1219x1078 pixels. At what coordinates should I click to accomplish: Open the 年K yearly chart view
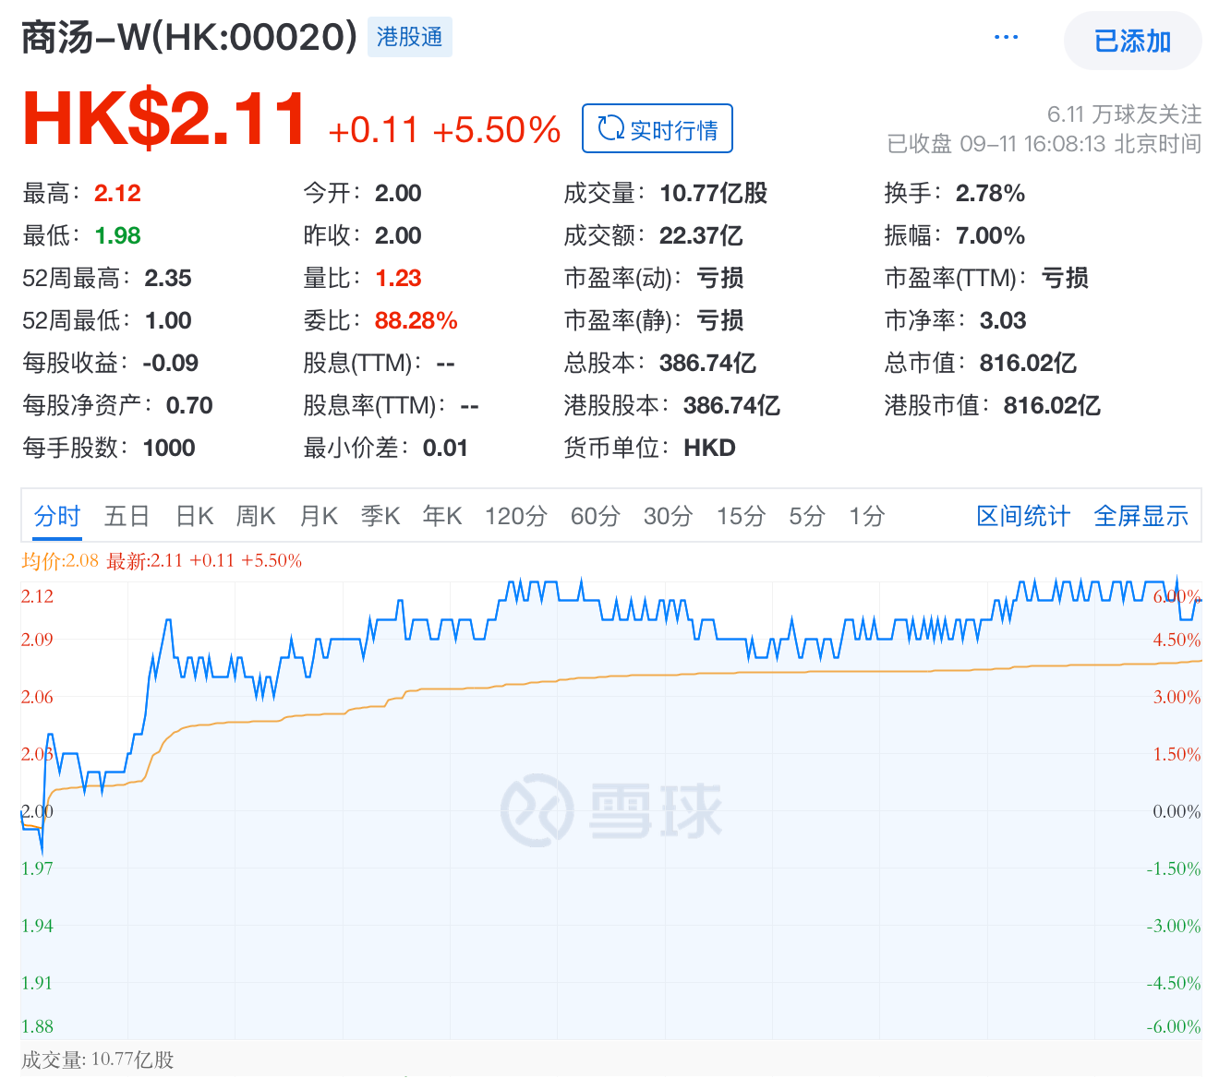point(441,517)
